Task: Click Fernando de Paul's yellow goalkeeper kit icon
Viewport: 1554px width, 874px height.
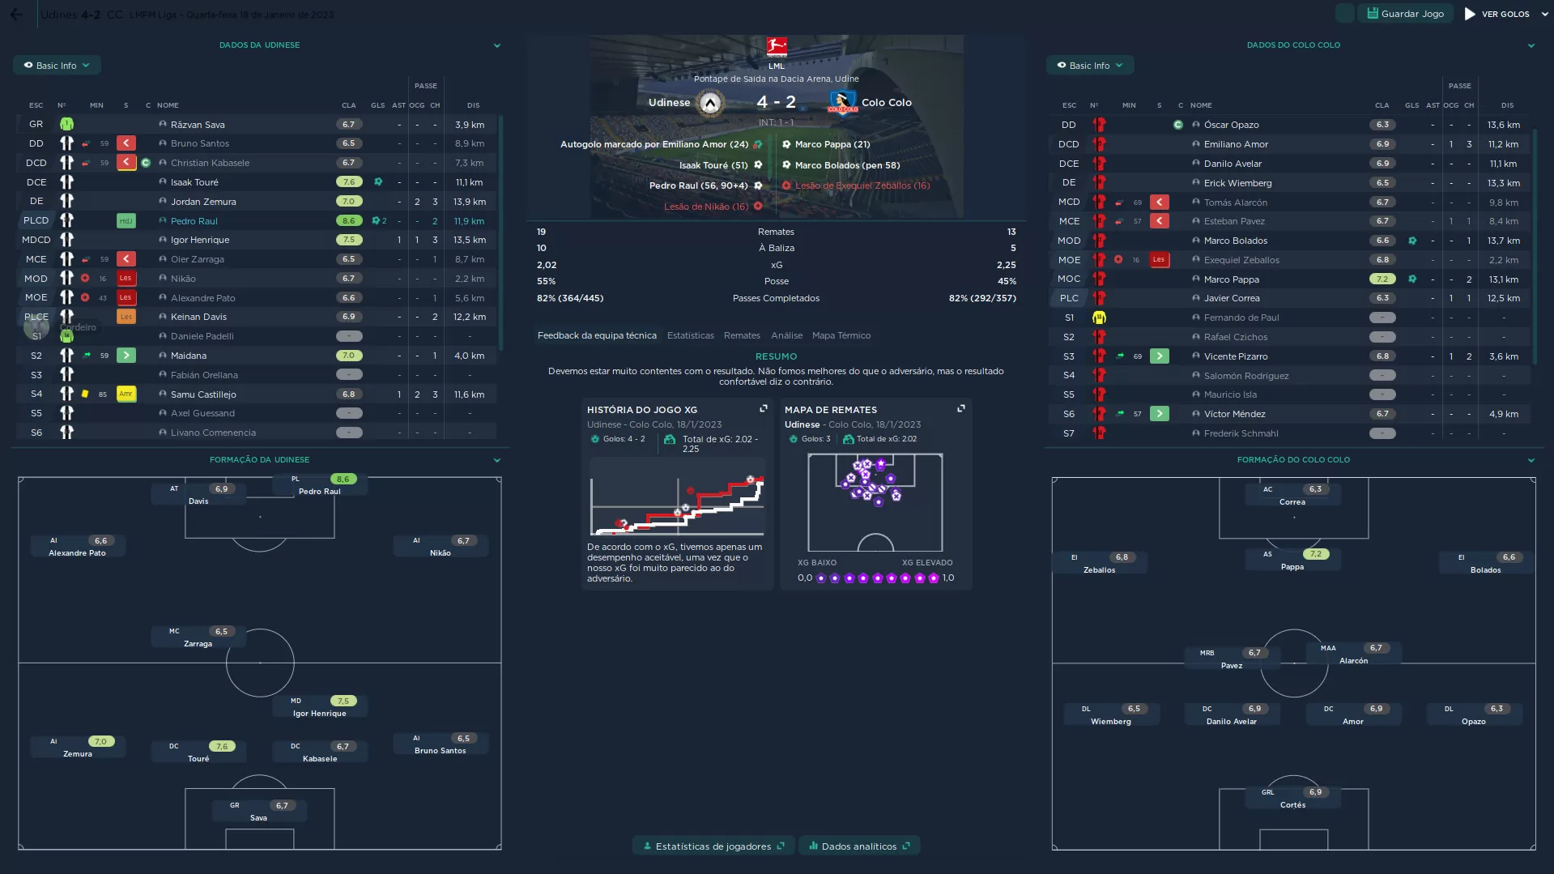Action: (1099, 318)
